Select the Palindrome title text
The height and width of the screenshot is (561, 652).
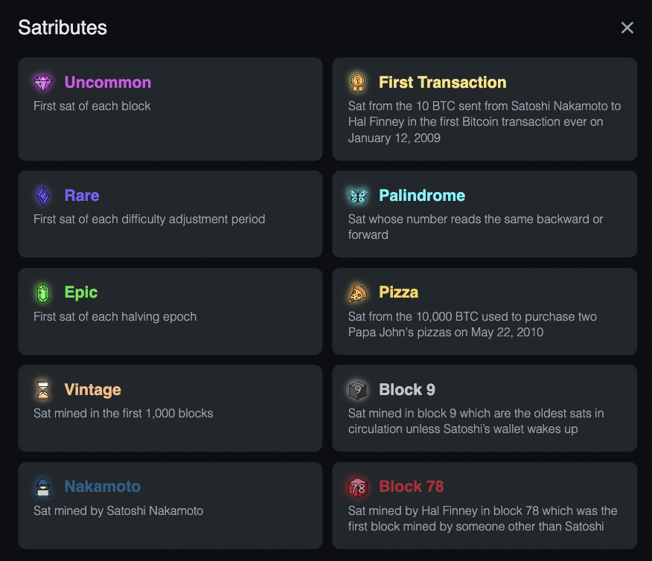pyautogui.click(x=422, y=196)
